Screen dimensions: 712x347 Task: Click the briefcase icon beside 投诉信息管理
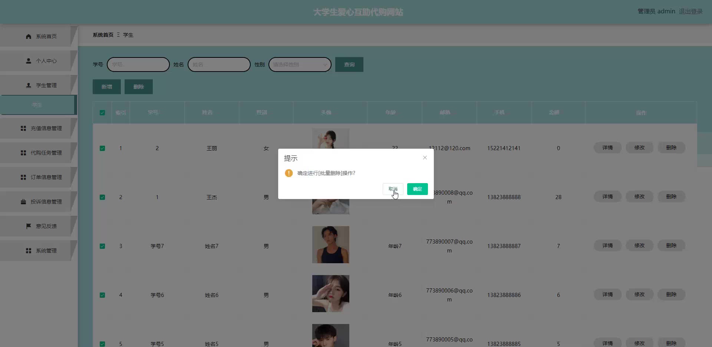point(23,202)
